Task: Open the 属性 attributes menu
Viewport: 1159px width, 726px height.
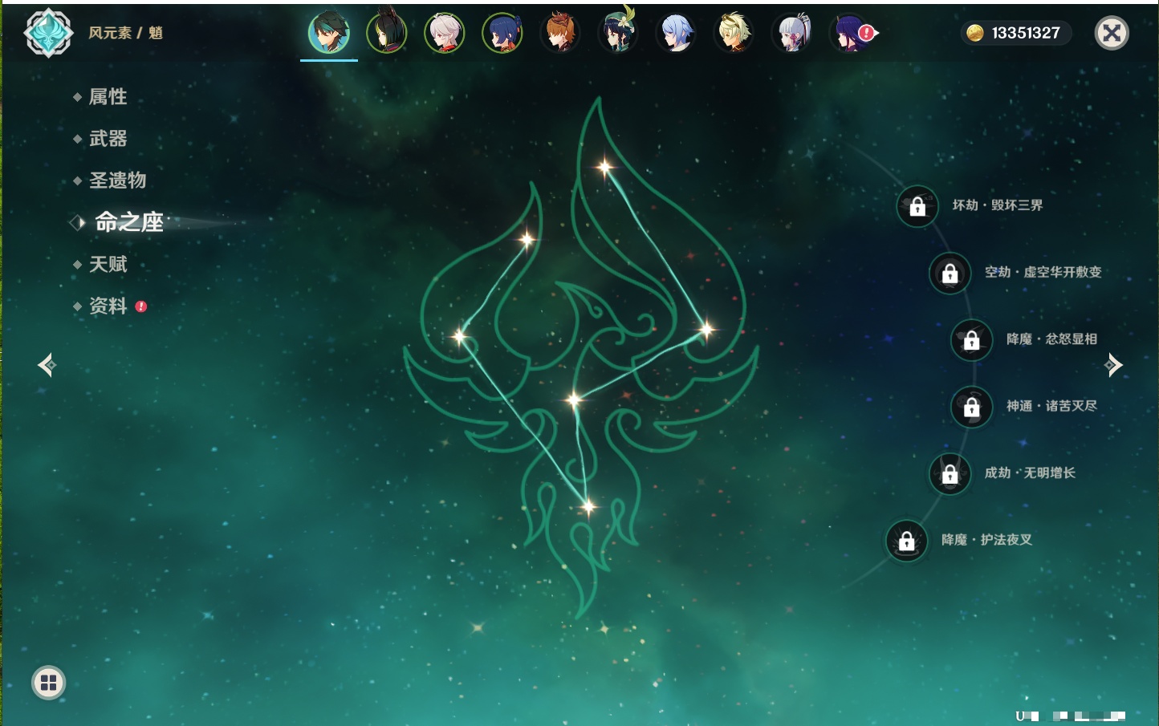Action: [108, 97]
